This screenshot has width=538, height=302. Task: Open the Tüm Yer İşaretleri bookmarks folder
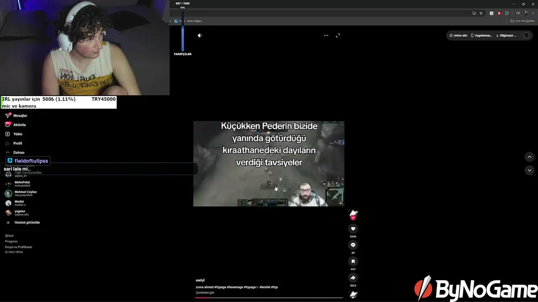click(522, 21)
